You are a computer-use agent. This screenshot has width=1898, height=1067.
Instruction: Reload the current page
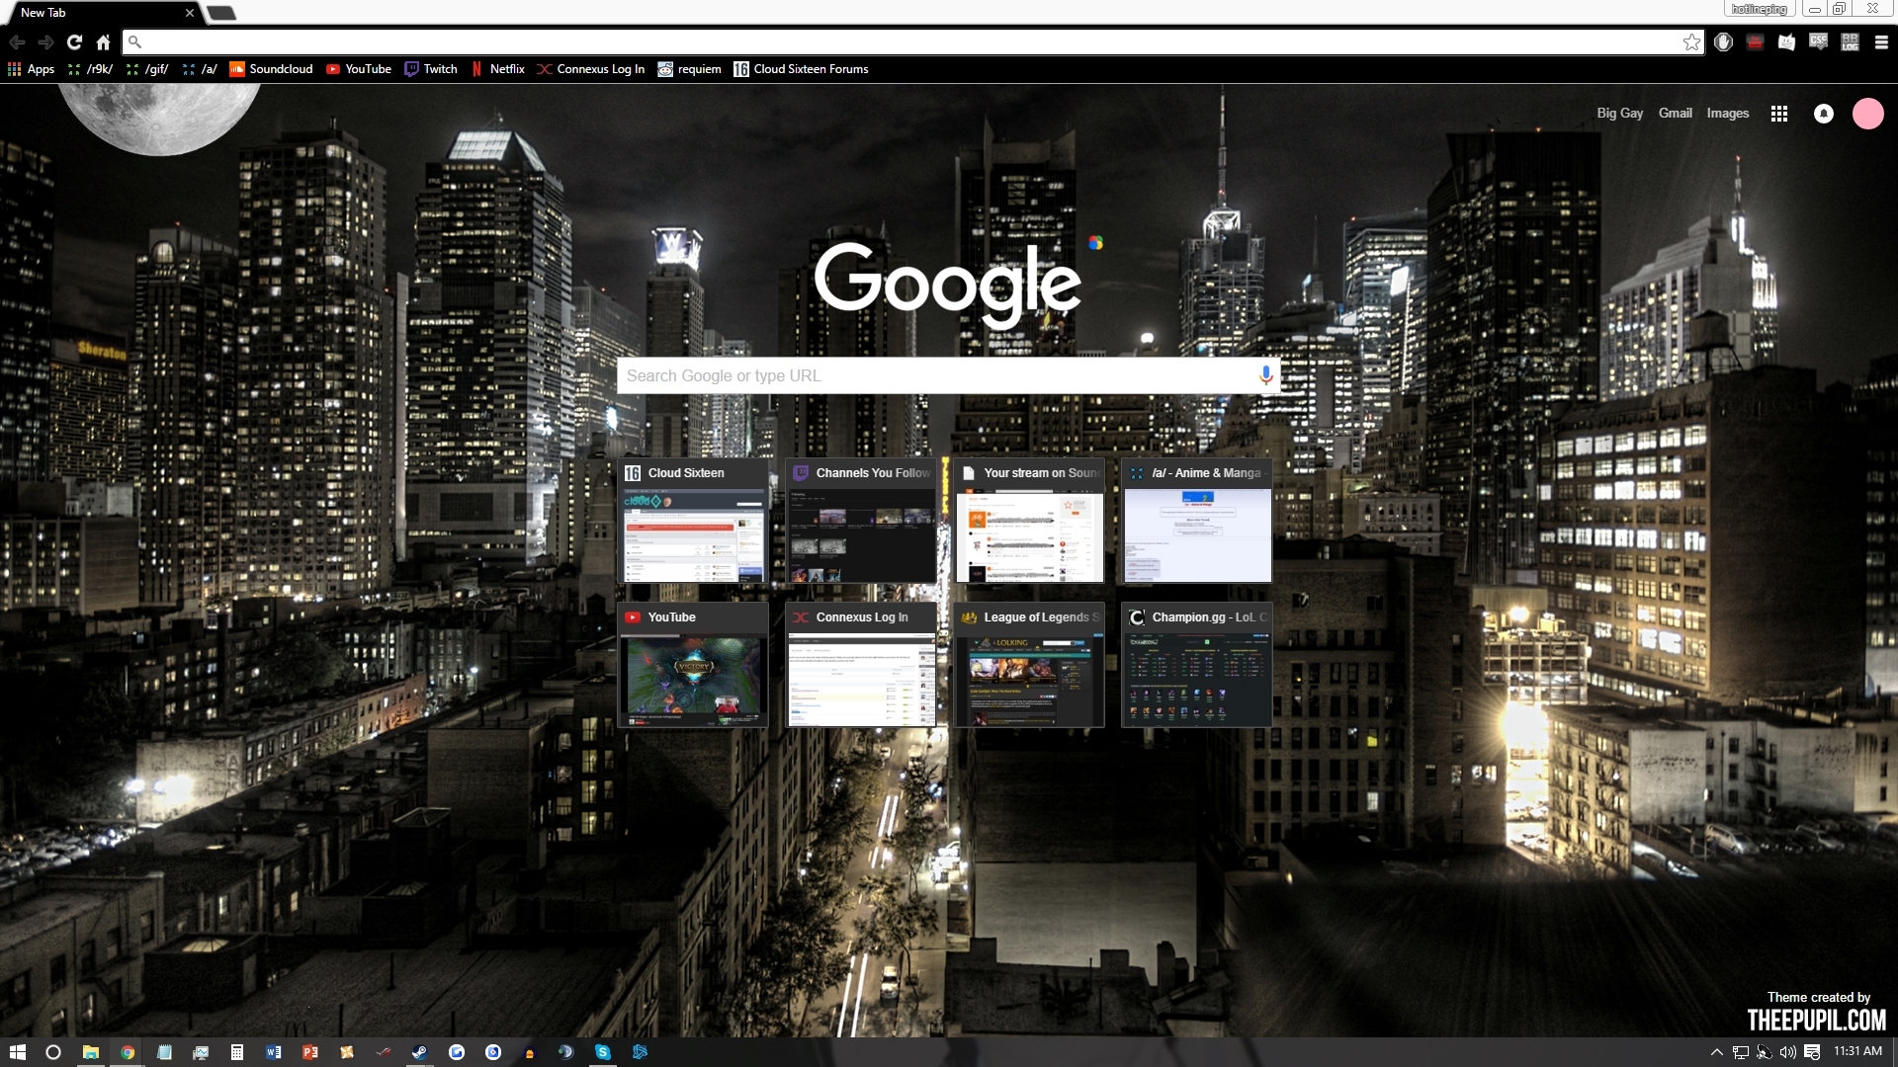pyautogui.click(x=74, y=41)
